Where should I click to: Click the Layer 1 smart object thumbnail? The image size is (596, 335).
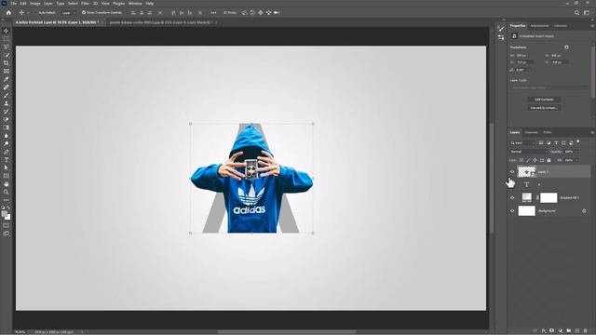tap(526, 171)
